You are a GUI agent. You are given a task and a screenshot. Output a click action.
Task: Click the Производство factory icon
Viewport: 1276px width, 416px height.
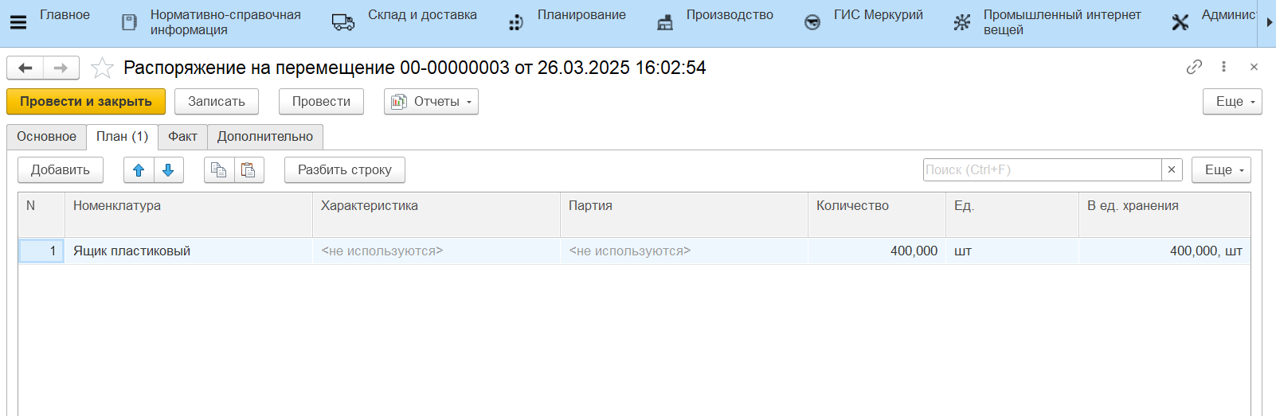click(x=665, y=22)
